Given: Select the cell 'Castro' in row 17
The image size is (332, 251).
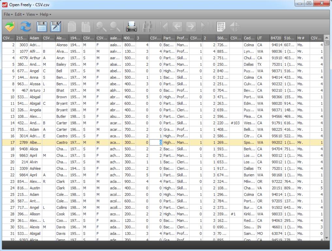Looking at the screenshot, I should [62, 143].
